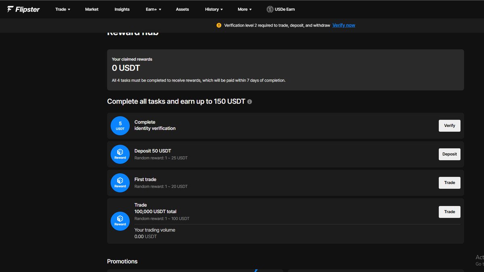Click the info icon beside 150 USDT heading

(x=250, y=102)
